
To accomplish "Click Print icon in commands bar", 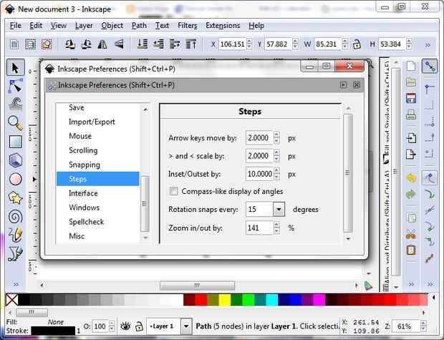I will [x=411, y=115].
